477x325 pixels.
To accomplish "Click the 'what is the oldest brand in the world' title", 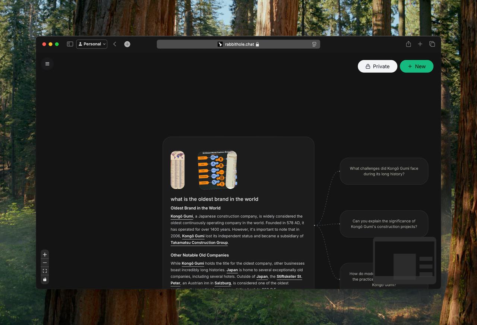I will click(x=214, y=199).
